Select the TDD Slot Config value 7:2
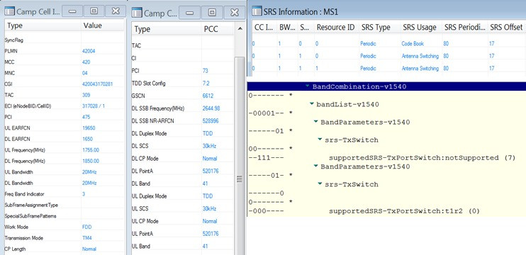Viewport: 526px width, 255px height. [206, 83]
